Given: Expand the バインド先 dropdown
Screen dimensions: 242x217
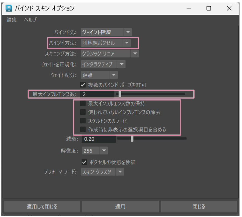Looking at the screenshot, I should (106, 32).
